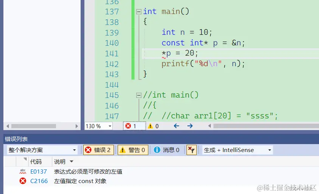Click the const int* p = &n; line
The width and height of the screenshot is (319, 194).
[x=203, y=43]
